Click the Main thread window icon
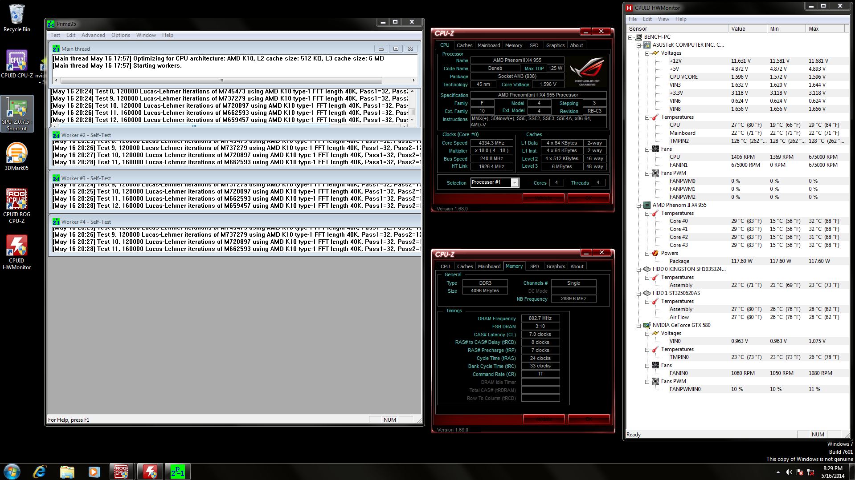The width and height of the screenshot is (855, 480). pyautogui.click(x=56, y=48)
